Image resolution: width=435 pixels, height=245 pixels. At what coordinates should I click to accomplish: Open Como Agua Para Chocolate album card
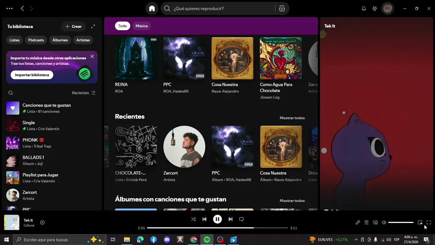point(281,68)
